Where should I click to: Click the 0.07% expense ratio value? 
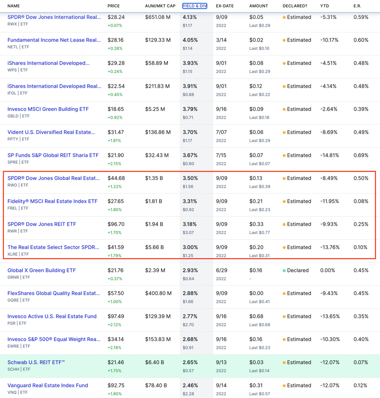coord(361,362)
